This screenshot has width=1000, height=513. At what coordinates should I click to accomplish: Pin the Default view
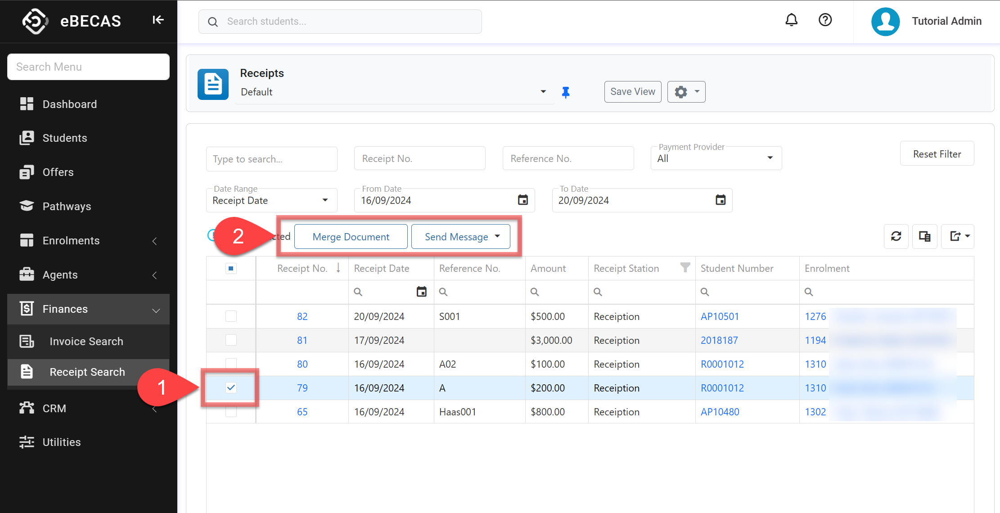(566, 92)
